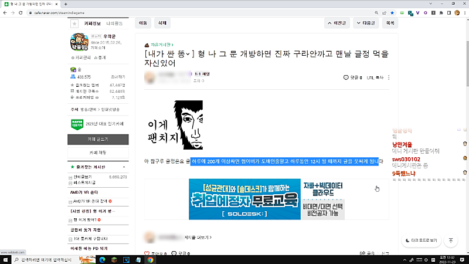Show hidden system tray icons
The height and width of the screenshot is (264, 469).
tap(405, 260)
